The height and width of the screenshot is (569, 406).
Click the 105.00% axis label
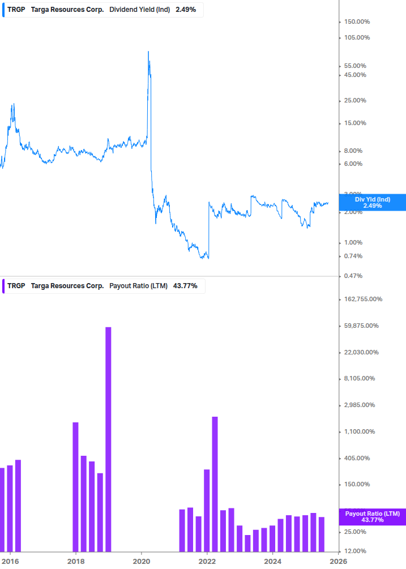[x=357, y=37]
